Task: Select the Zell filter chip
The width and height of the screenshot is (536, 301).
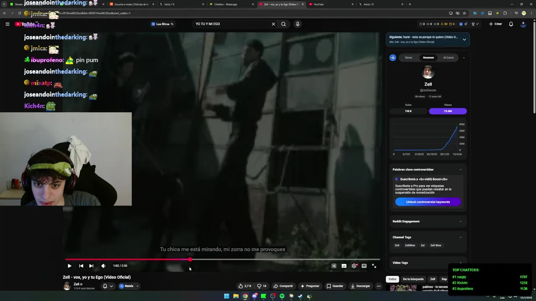Action: (433, 279)
